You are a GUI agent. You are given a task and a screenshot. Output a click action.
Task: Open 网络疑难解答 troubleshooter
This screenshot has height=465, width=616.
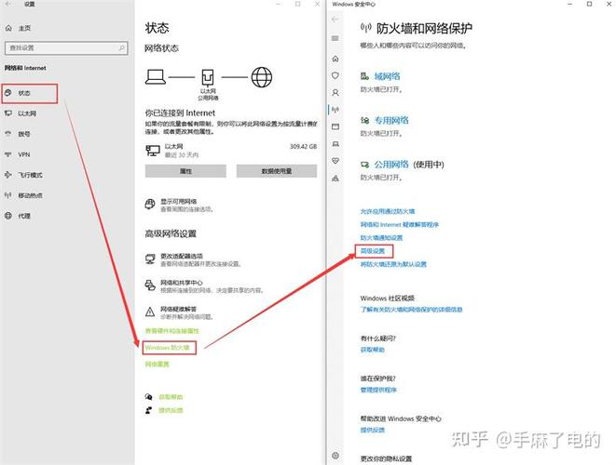tap(179, 312)
